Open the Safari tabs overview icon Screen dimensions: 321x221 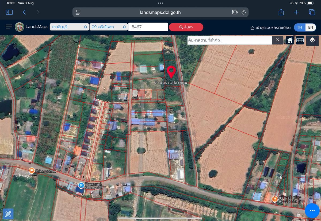coord(312,12)
